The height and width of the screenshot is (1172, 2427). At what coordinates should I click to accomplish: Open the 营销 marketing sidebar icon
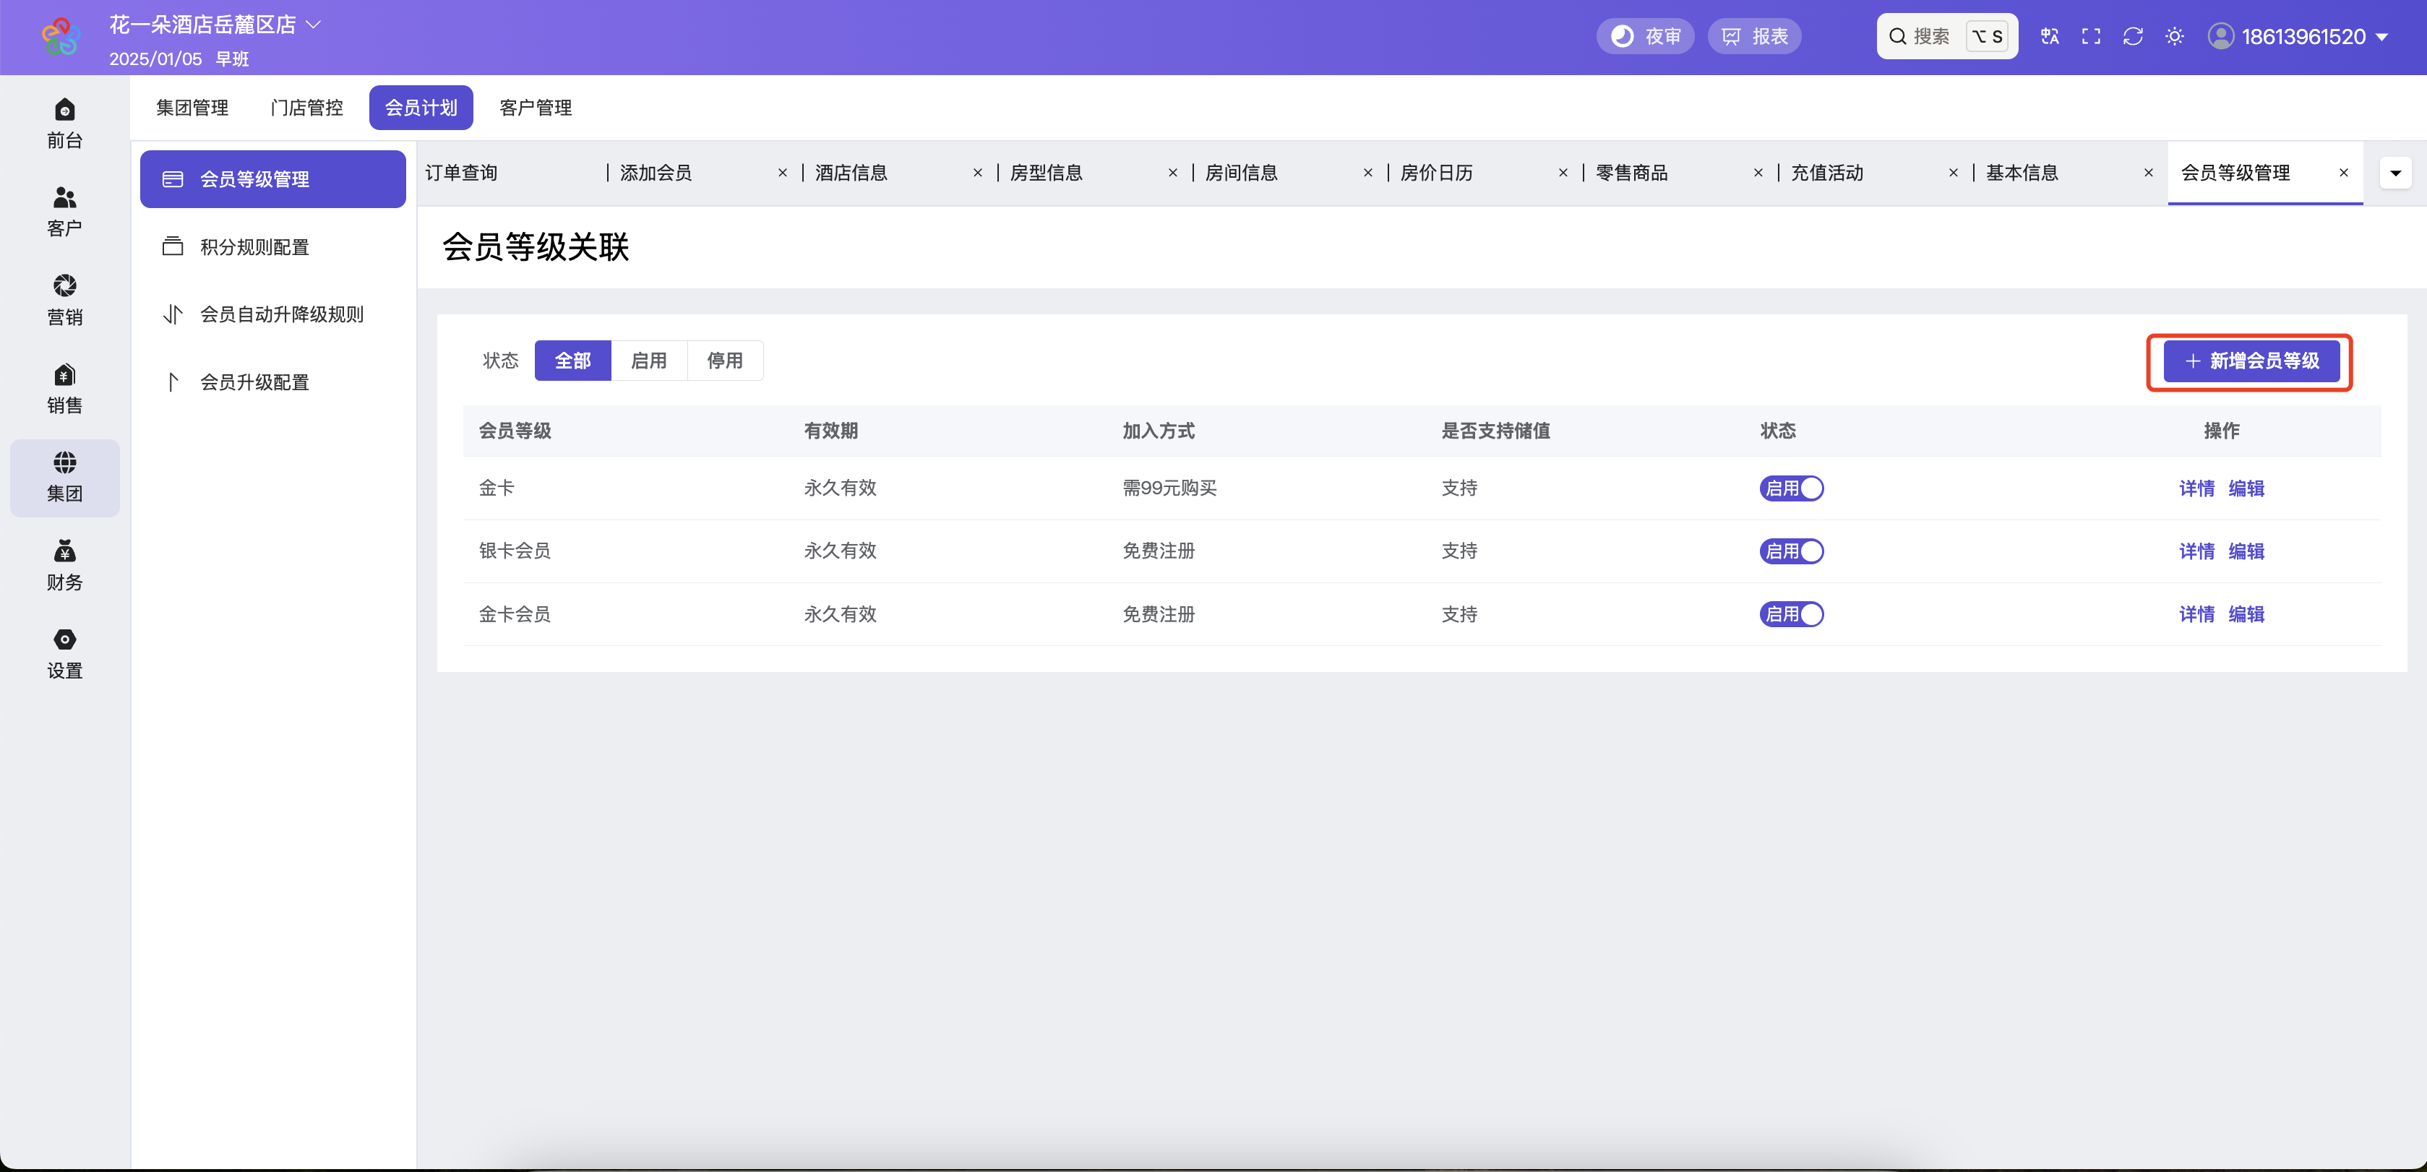[x=64, y=301]
